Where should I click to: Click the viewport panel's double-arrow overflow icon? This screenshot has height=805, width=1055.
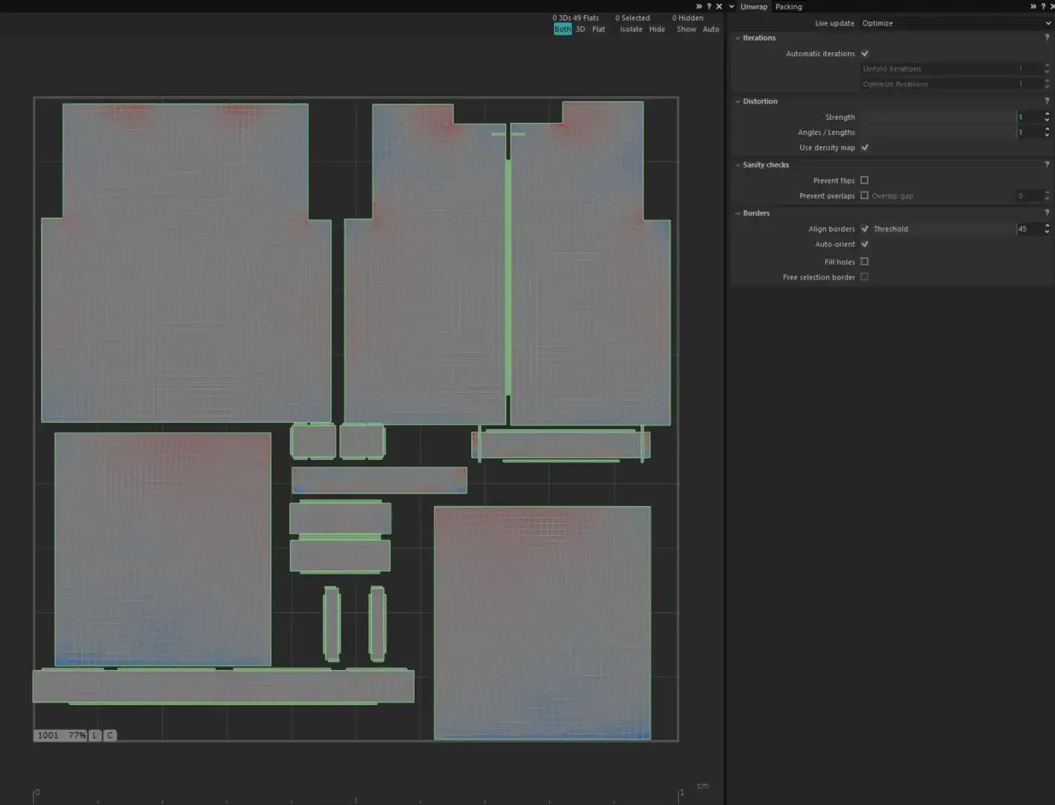tap(699, 7)
